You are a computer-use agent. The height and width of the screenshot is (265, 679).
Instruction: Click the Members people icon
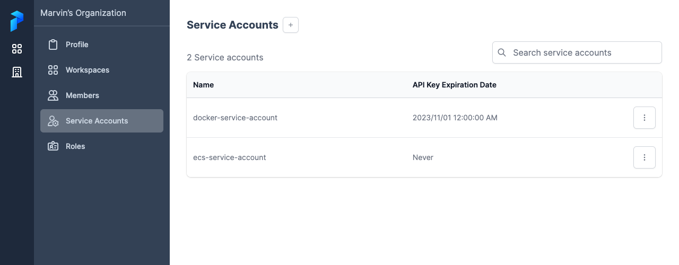pyautogui.click(x=53, y=95)
